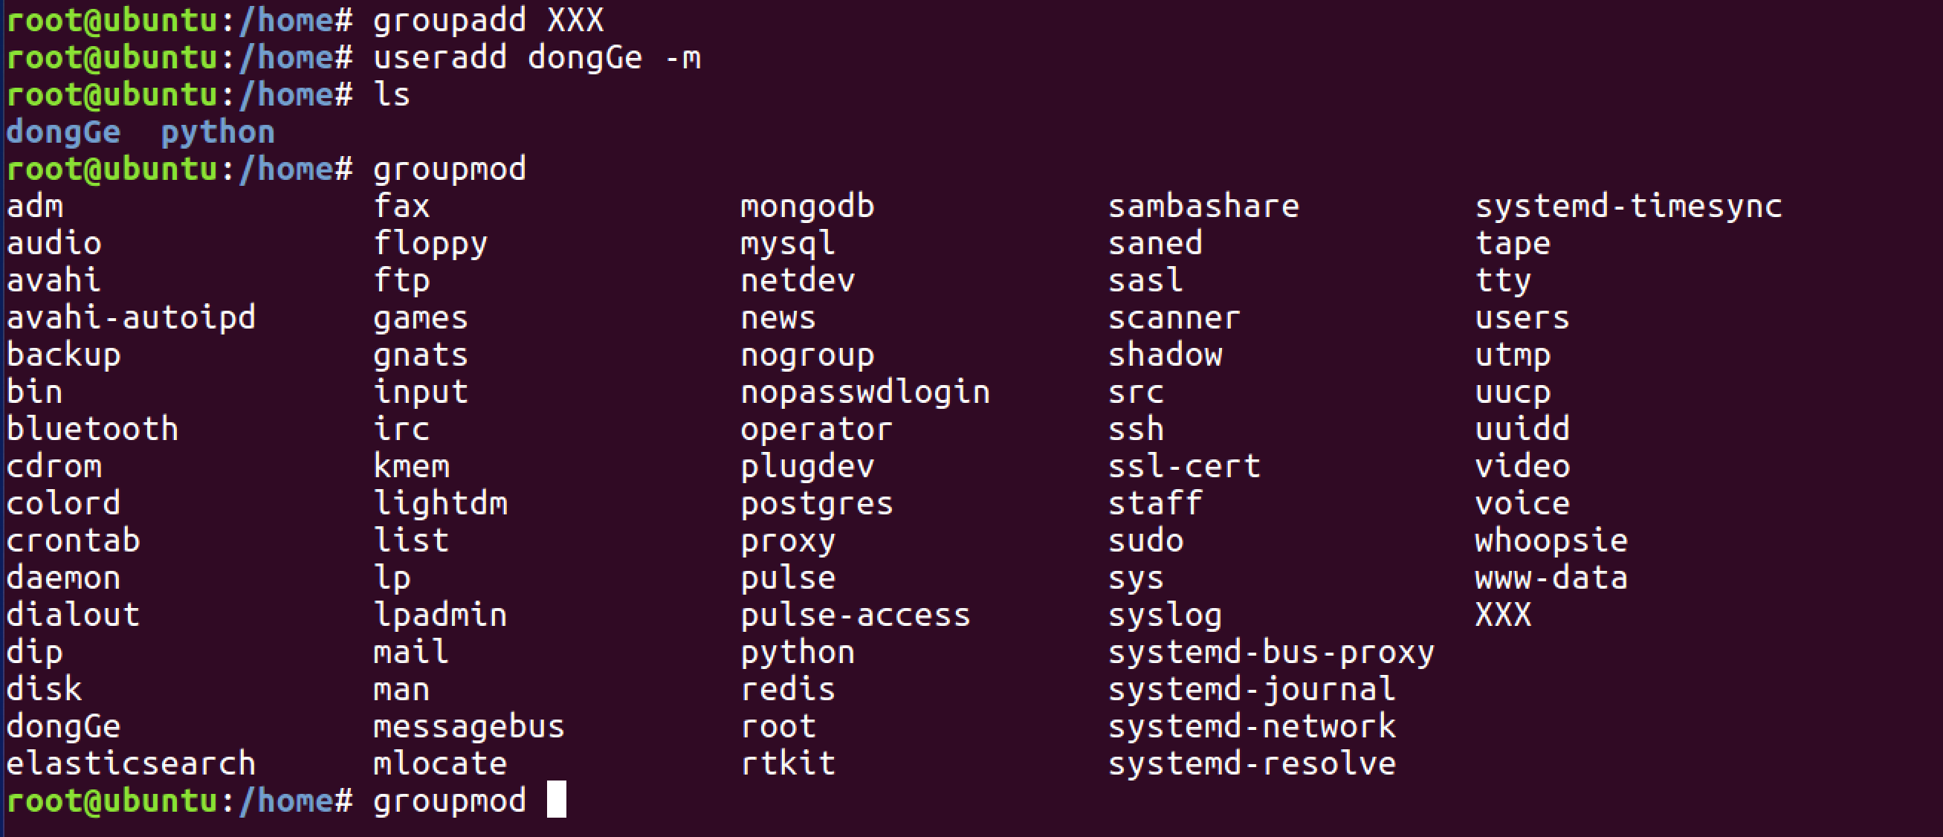Click the 'postgres' group name
Viewport: 1943px width, 837px height.
click(x=816, y=504)
